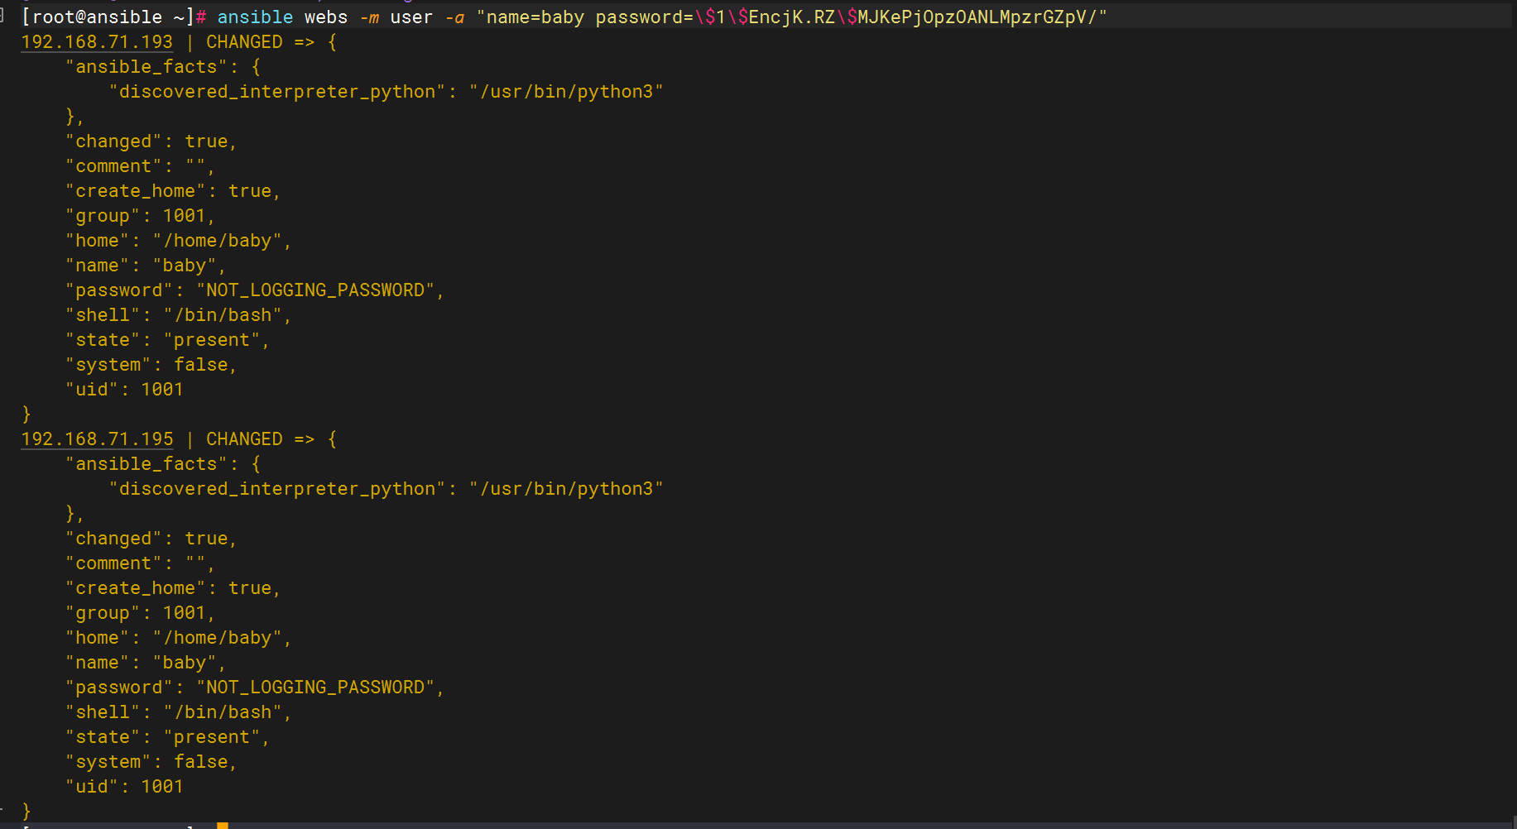Image resolution: width=1517 pixels, height=829 pixels.
Task: Click first host's "comment": "" line
Action: click(x=140, y=166)
